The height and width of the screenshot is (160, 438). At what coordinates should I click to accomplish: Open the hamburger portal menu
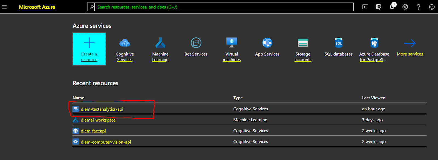pyautogui.click(x=4, y=7)
